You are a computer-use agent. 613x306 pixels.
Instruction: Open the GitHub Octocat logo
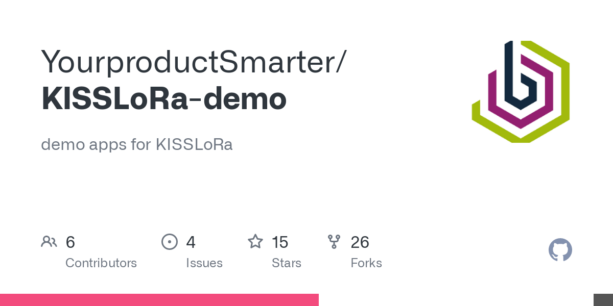point(560,250)
